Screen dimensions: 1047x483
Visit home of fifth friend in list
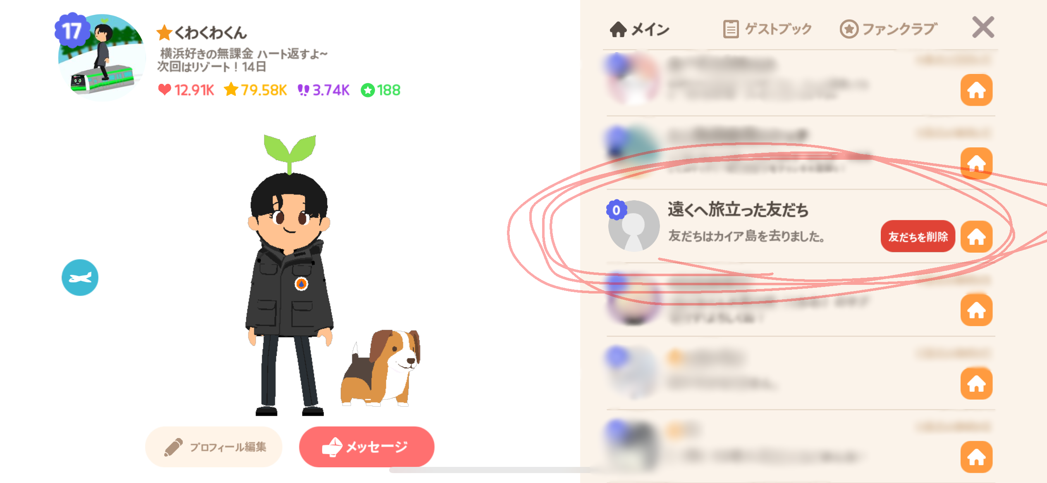coord(976,384)
